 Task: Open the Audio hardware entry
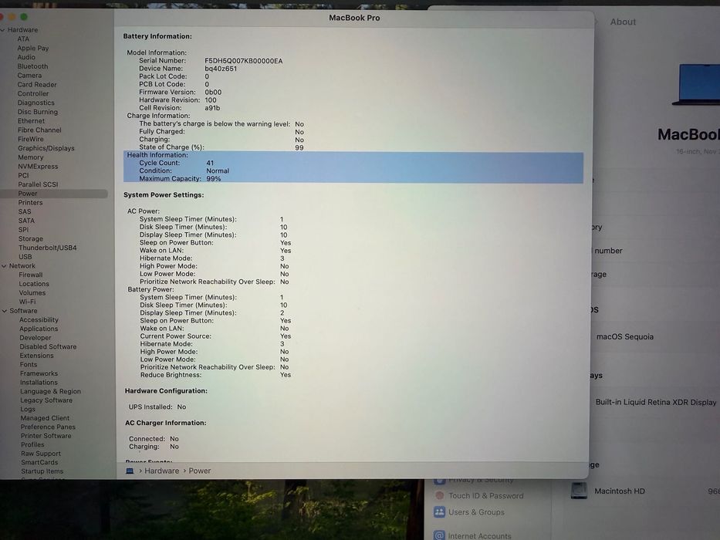26,57
